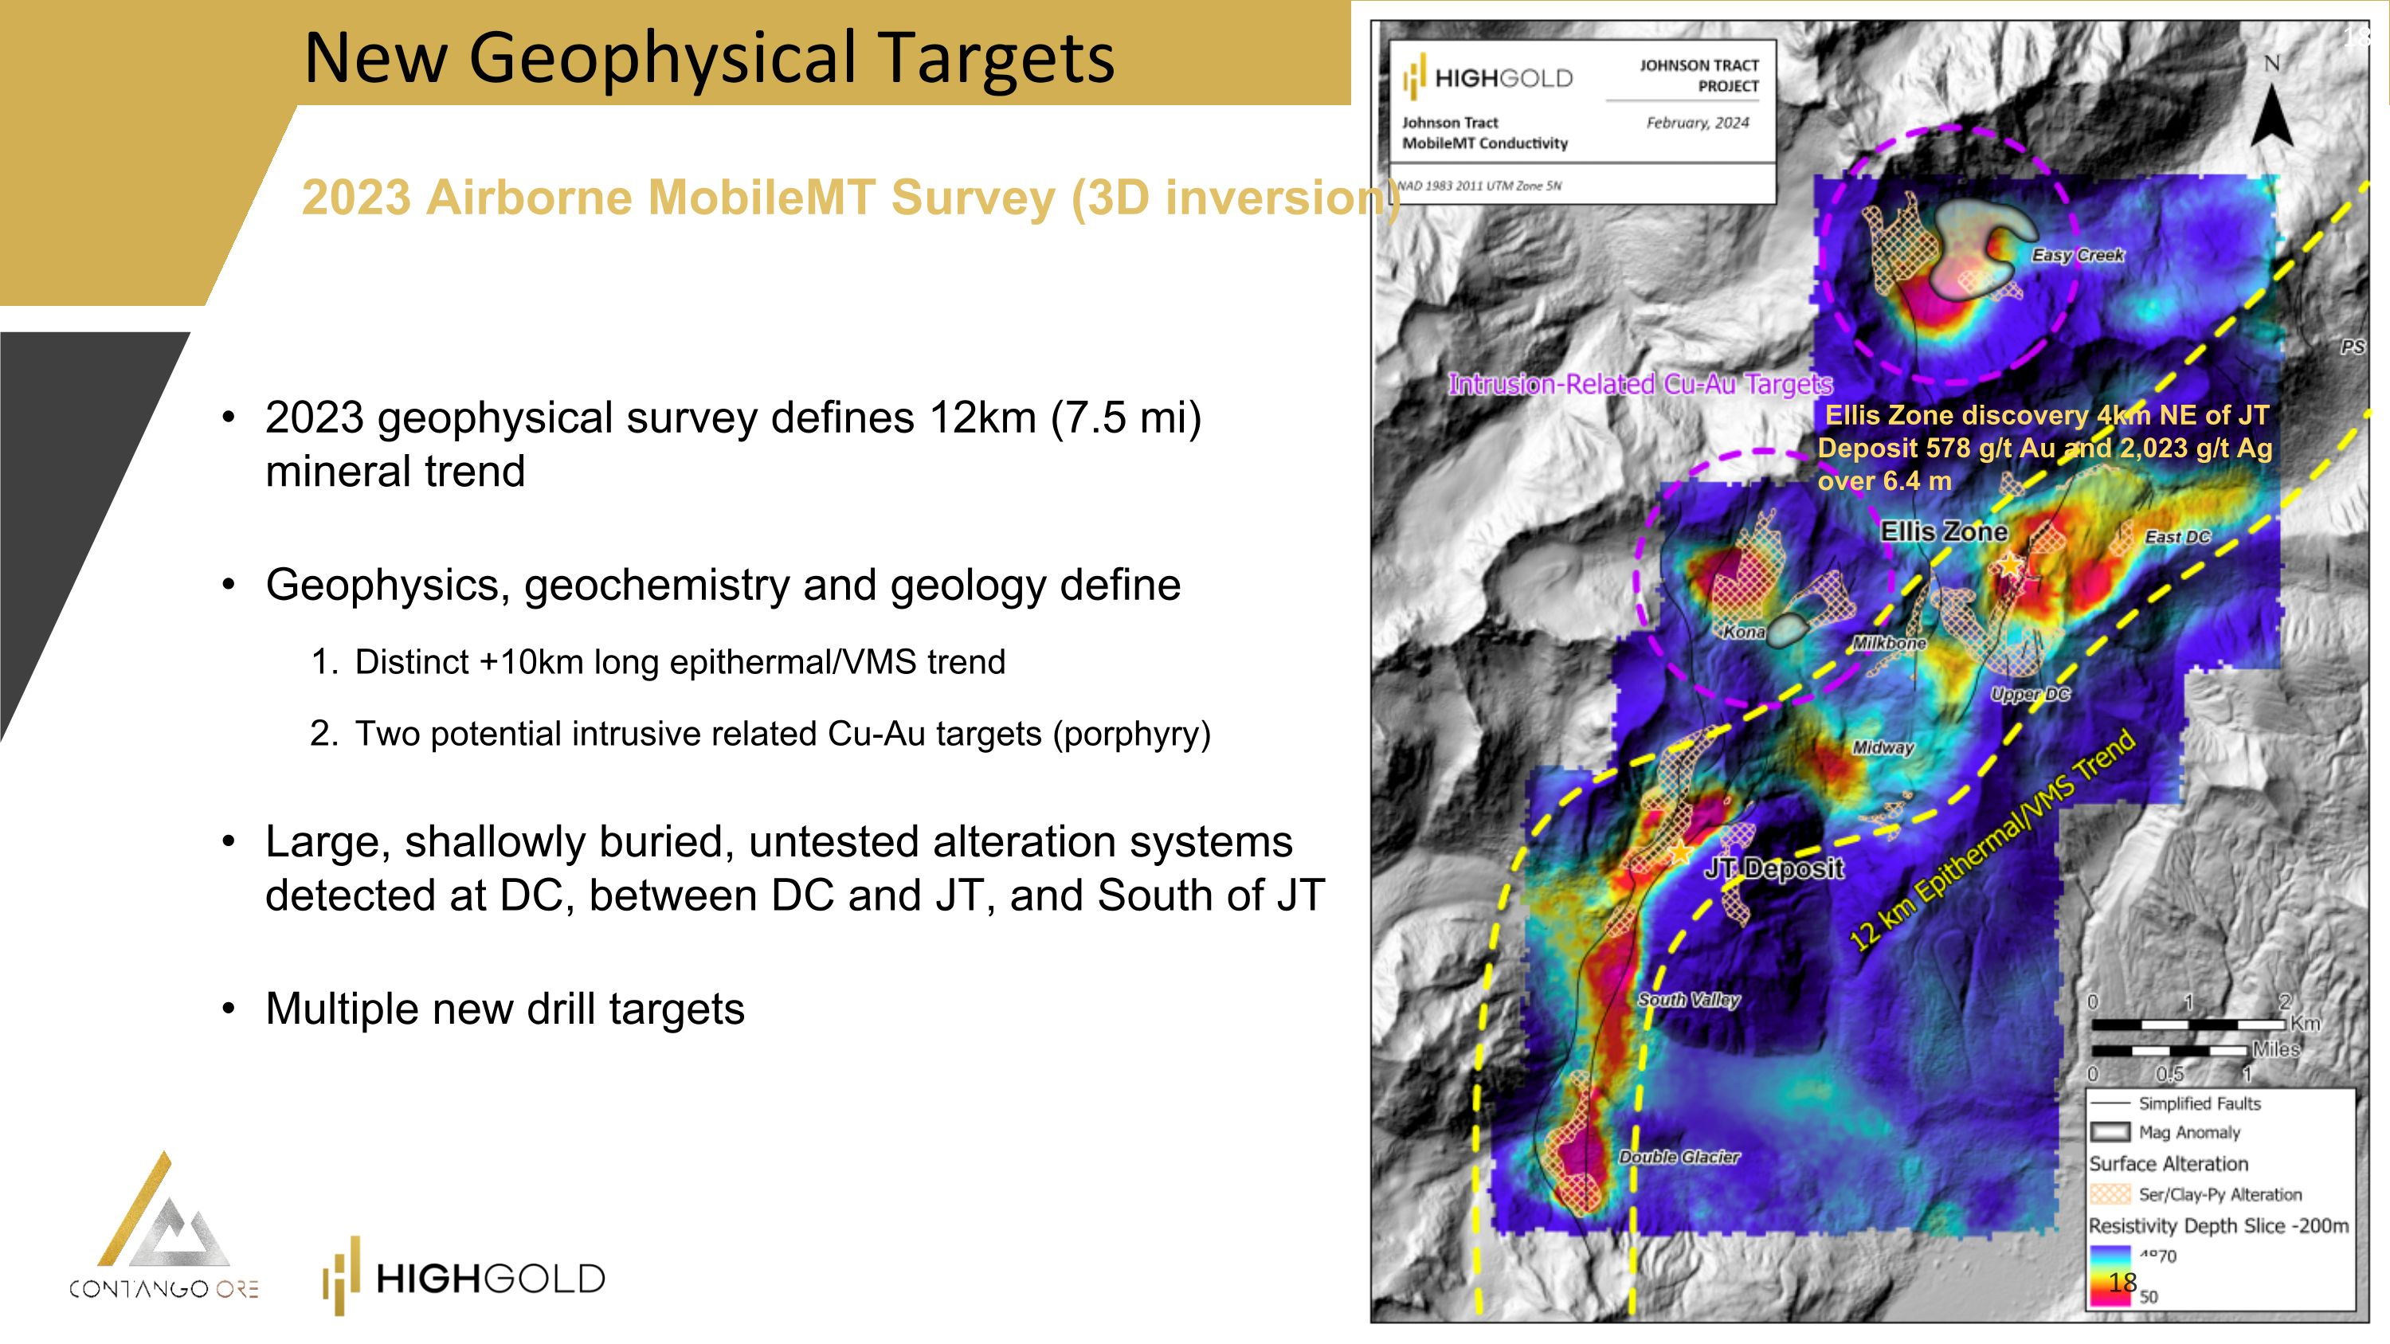
Task: Click 'Two potential intrusive related Cu-Au targets' item
Action: click(x=783, y=734)
